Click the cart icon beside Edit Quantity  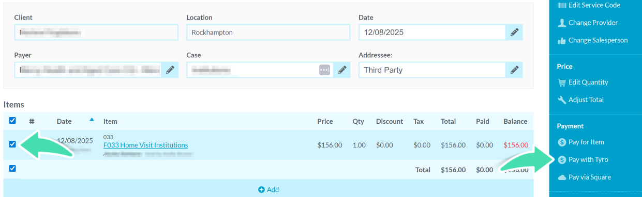click(x=561, y=83)
